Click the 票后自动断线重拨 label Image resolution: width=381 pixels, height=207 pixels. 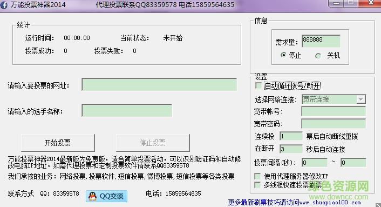pos(332,136)
